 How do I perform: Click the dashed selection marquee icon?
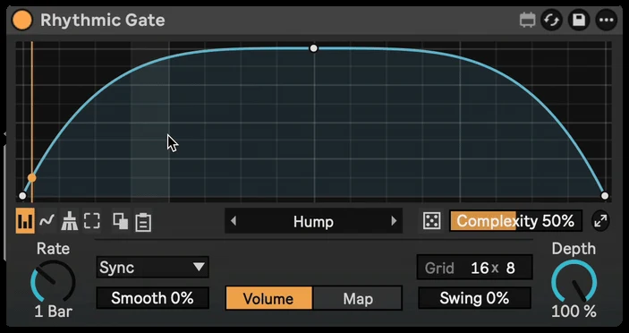point(92,221)
